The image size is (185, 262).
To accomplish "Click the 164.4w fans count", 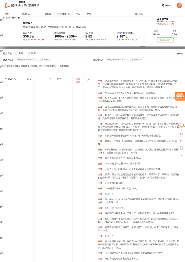I will coord(156,34).
